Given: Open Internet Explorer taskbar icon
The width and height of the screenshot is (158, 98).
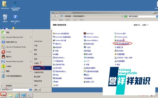Looking at the screenshot, I should tap(17, 95).
